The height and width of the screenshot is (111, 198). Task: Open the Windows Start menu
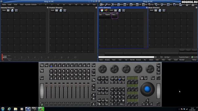point(3,109)
